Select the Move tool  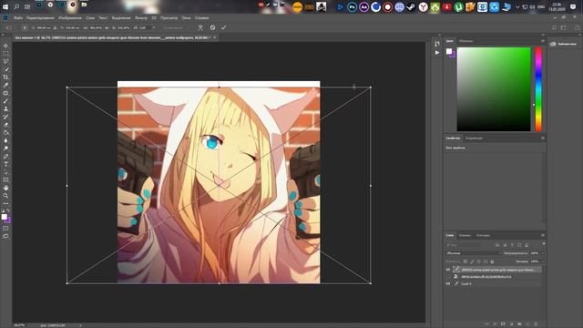coord(5,46)
